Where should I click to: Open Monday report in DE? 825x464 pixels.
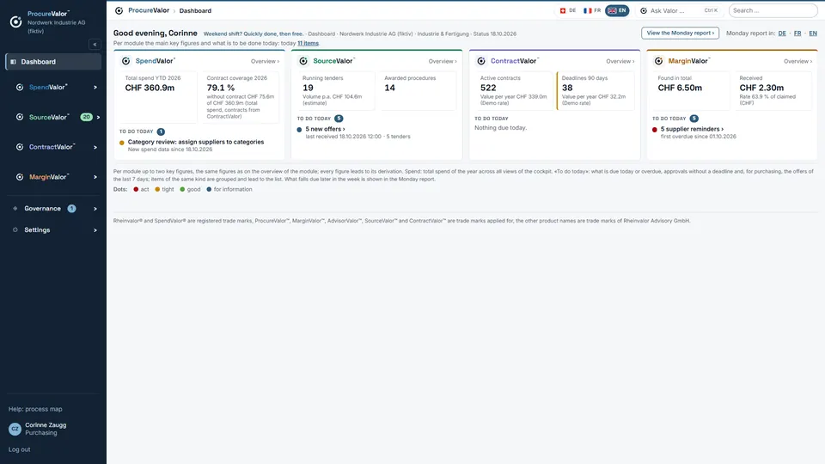click(x=782, y=34)
